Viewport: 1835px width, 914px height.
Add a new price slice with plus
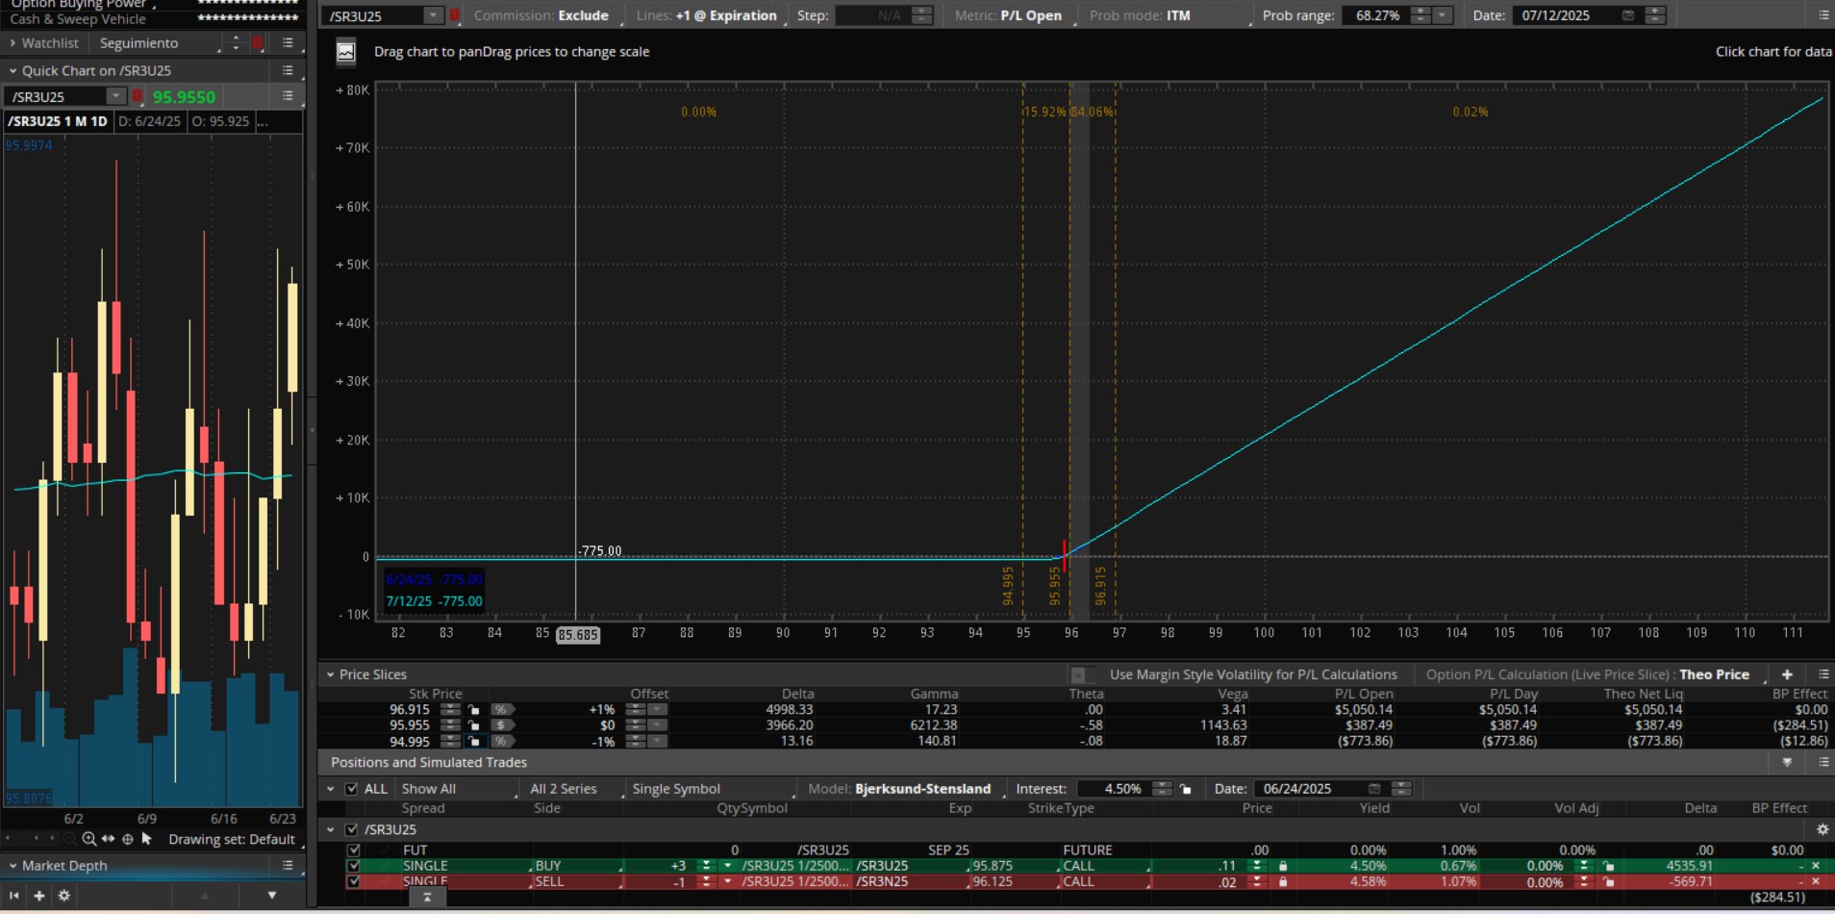coord(1787,674)
